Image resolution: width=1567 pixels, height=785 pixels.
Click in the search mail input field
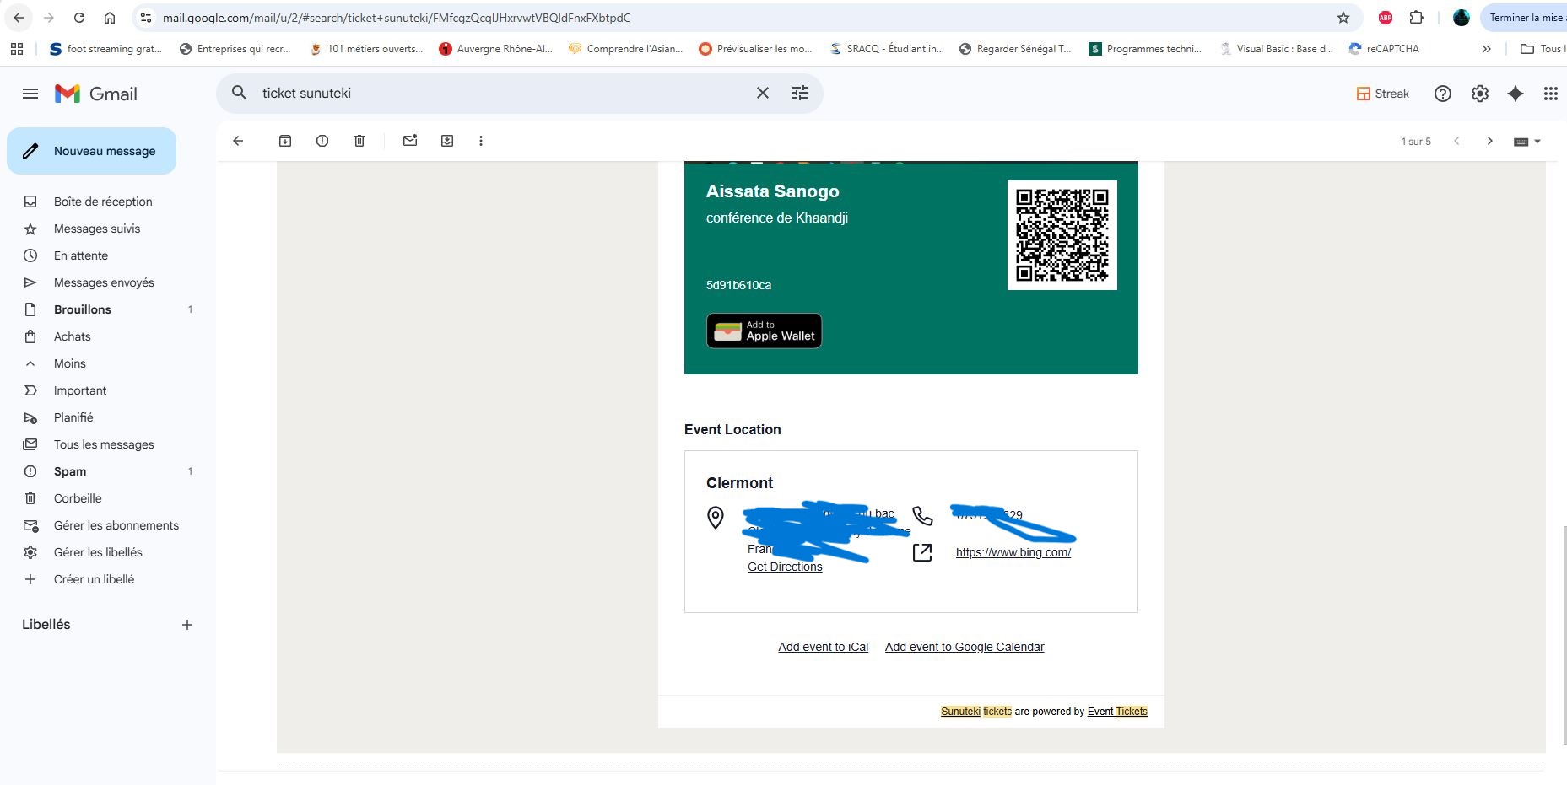click(x=498, y=93)
